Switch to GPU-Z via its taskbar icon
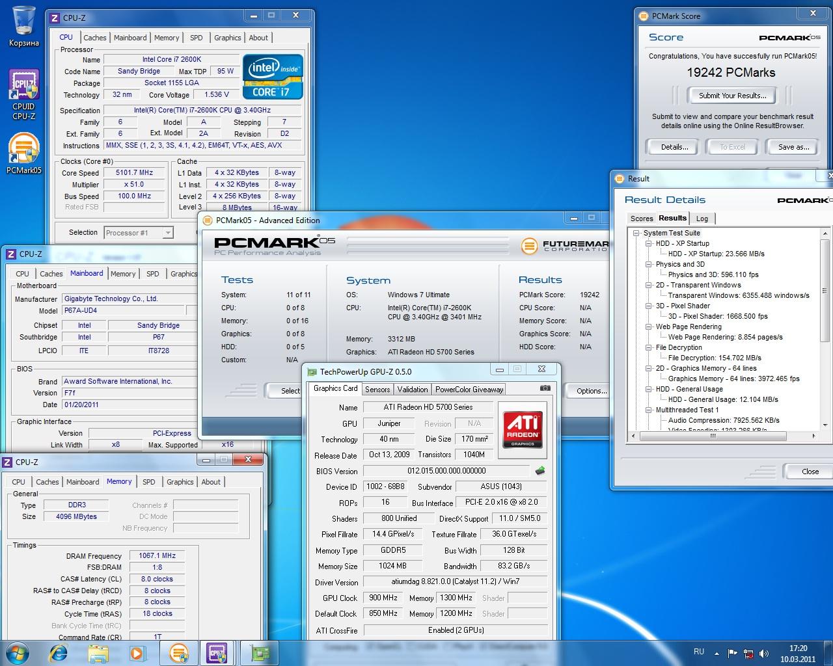The height and width of the screenshot is (666, 833). click(x=260, y=652)
